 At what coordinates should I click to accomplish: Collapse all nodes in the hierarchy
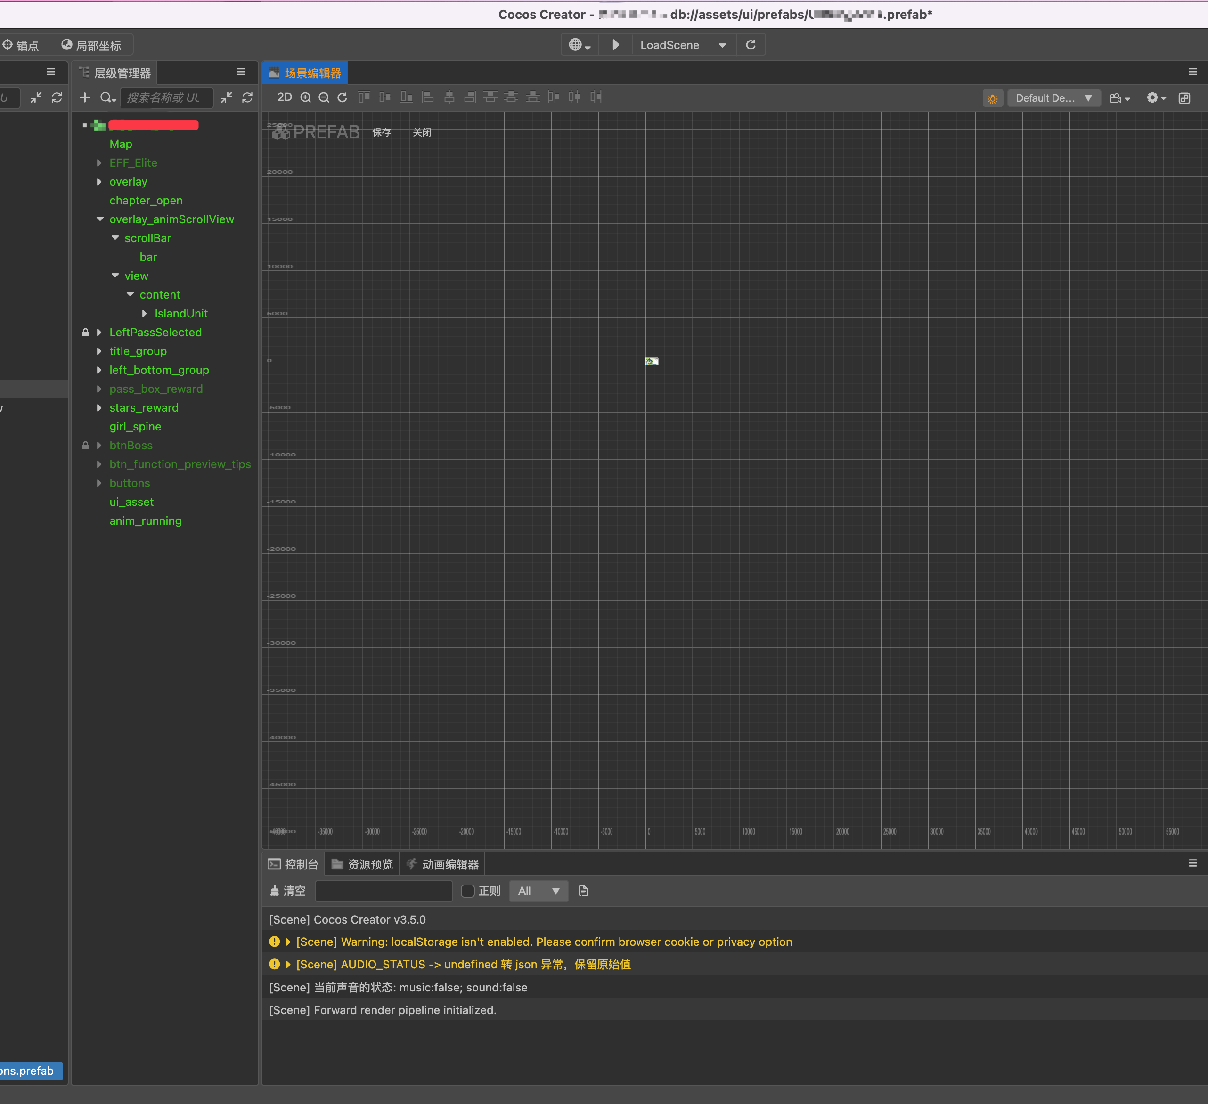point(227,97)
